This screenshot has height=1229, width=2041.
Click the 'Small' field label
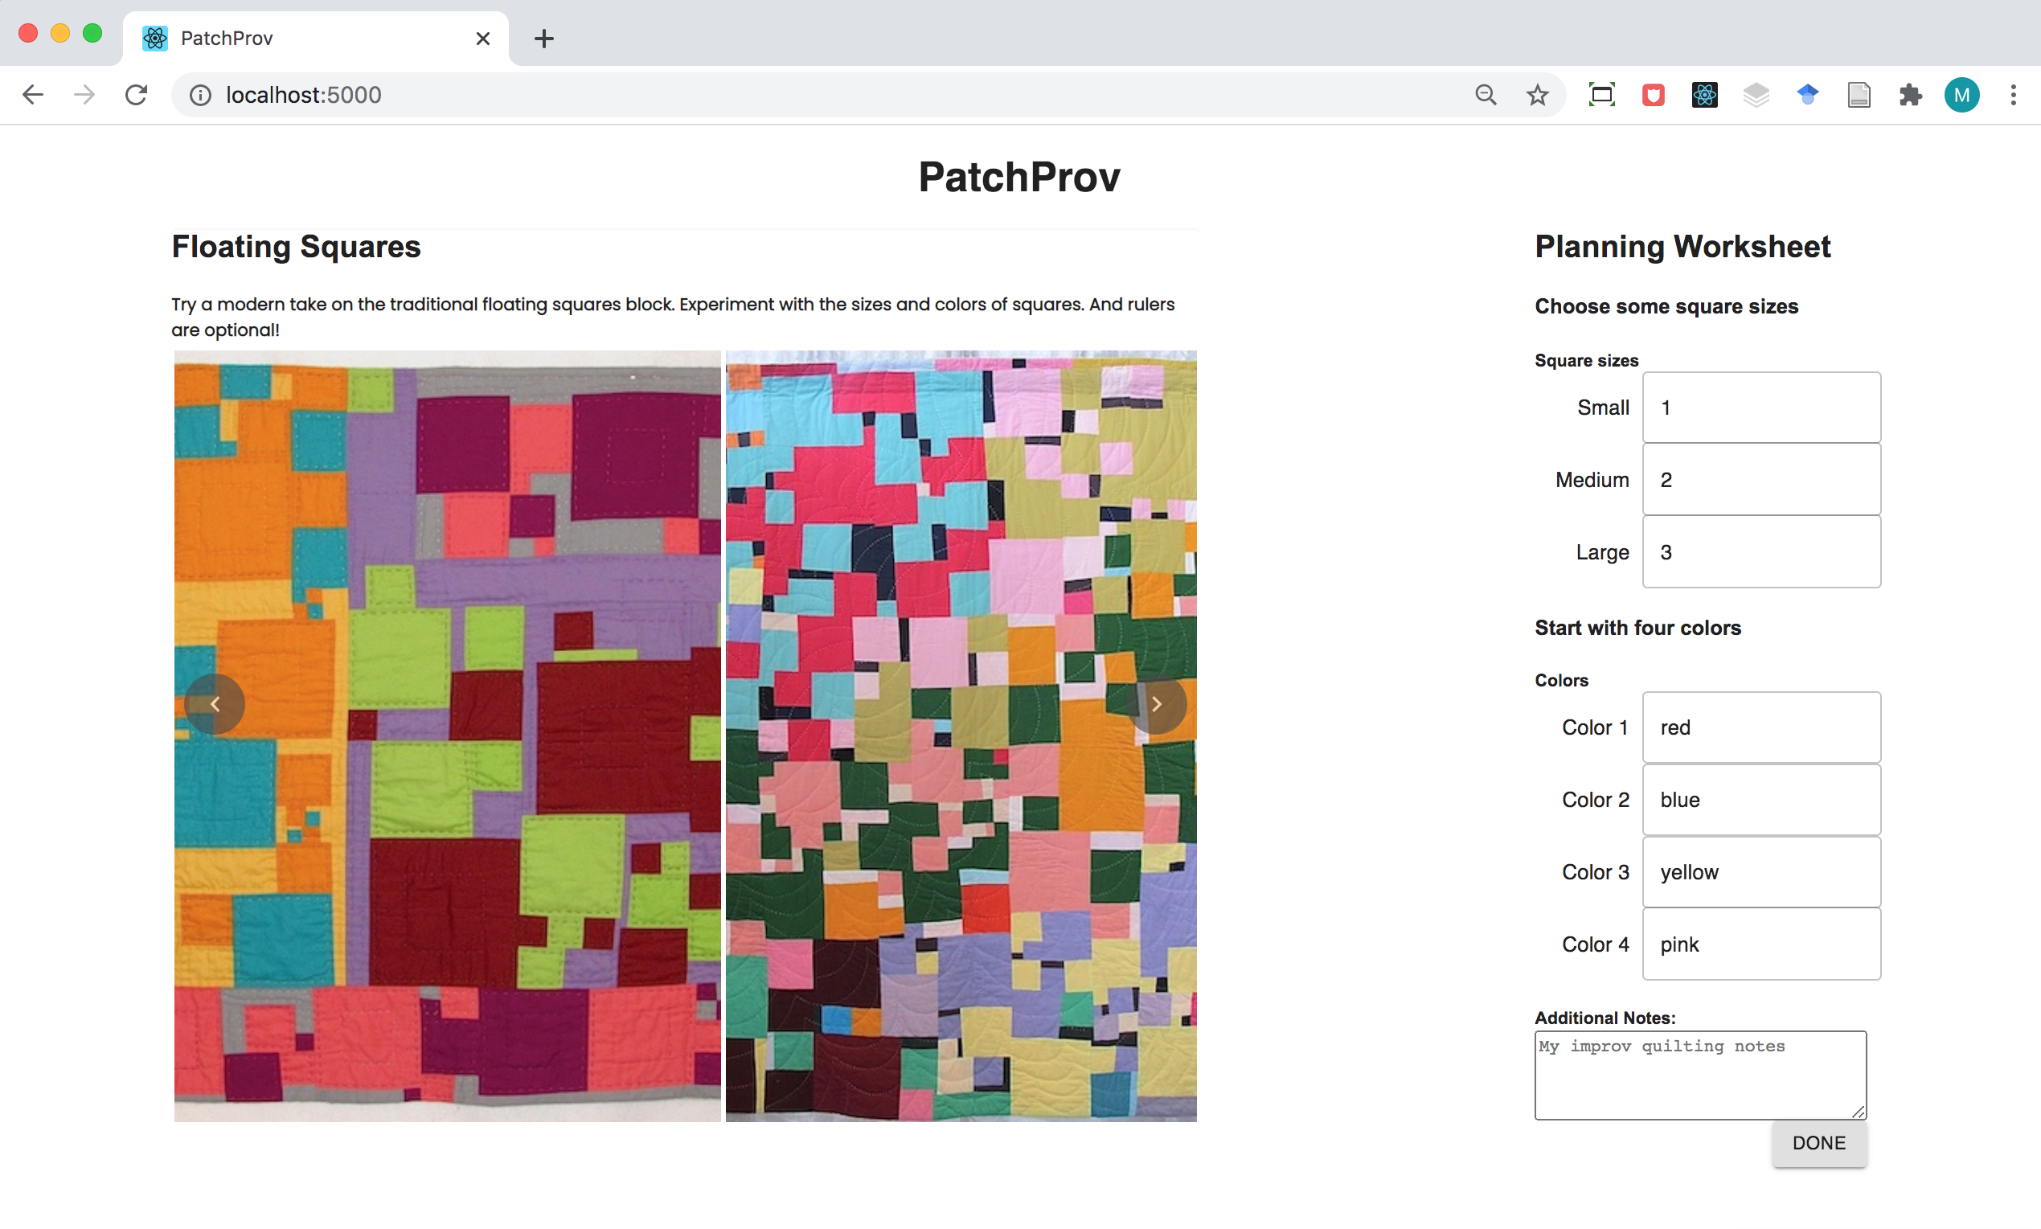pyautogui.click(x=1603, y=408)
